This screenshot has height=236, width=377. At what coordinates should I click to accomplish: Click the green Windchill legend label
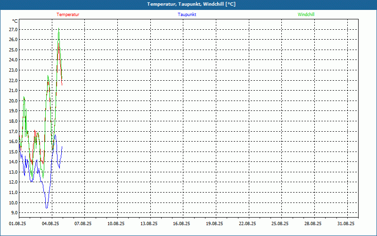point(306,15)
